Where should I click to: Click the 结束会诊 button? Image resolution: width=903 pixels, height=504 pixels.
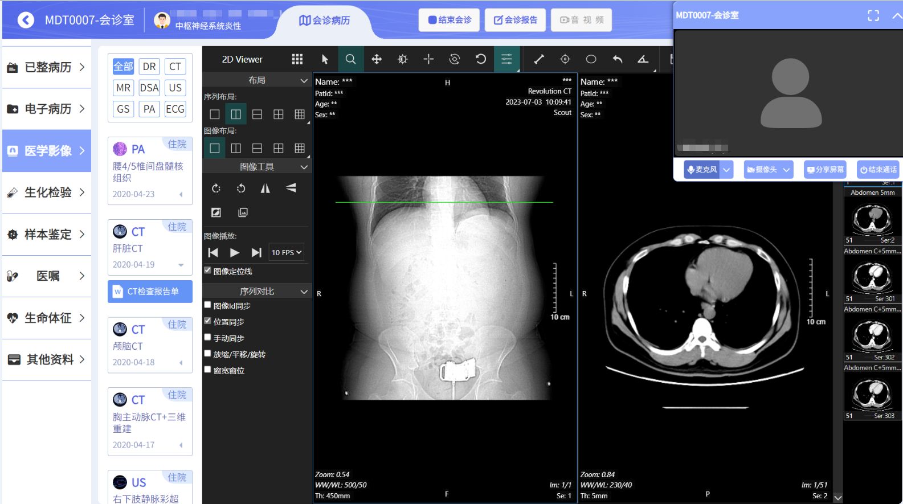[x=450, y=20]
